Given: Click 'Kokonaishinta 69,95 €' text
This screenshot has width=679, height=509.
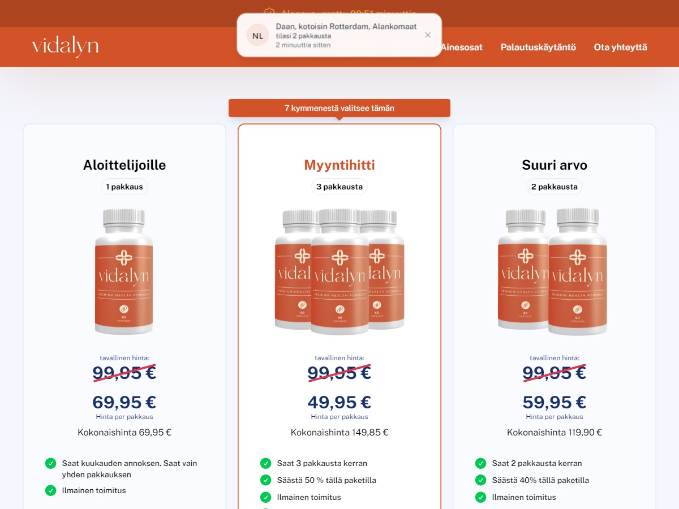Looking at the screenshot, I should pos(124,433).
